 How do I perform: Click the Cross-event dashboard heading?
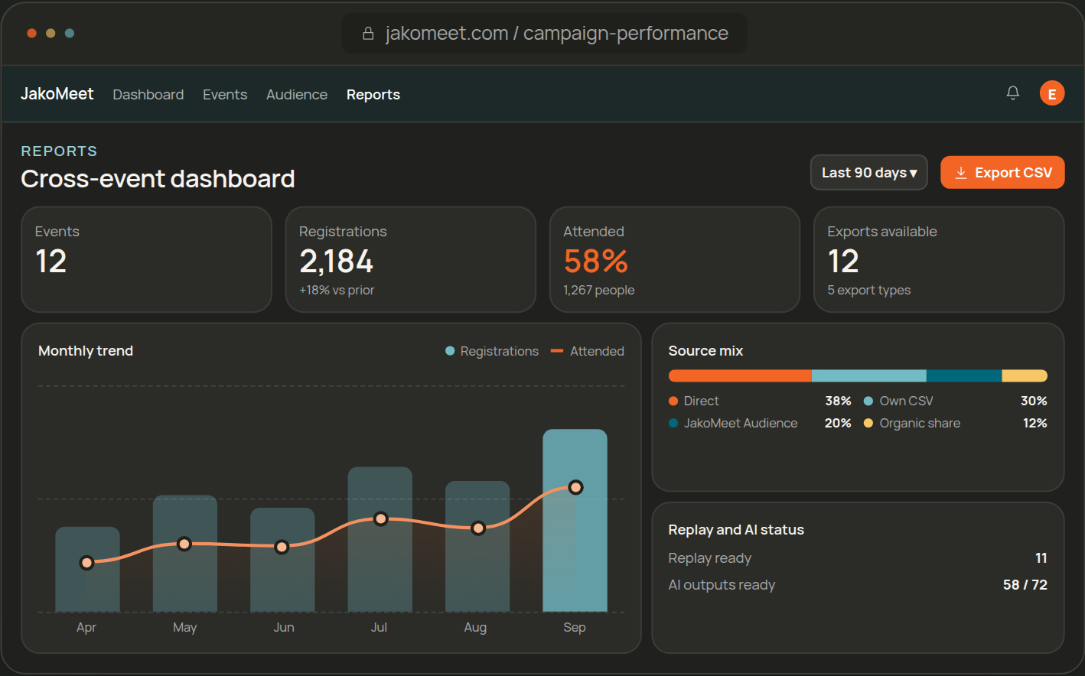coord(158,179)
